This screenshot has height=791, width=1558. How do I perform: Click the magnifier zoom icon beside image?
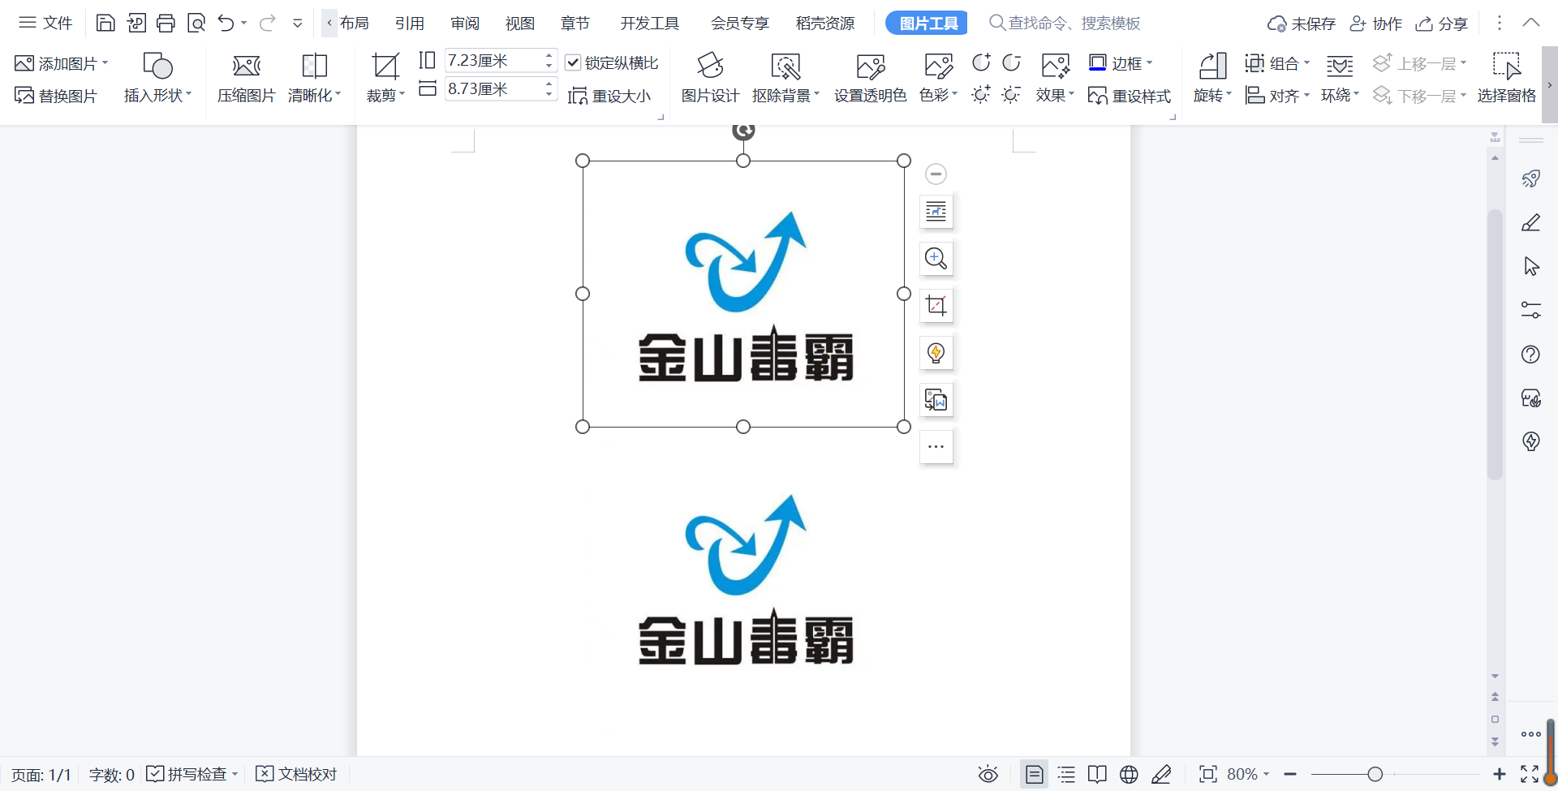[936, 259]
